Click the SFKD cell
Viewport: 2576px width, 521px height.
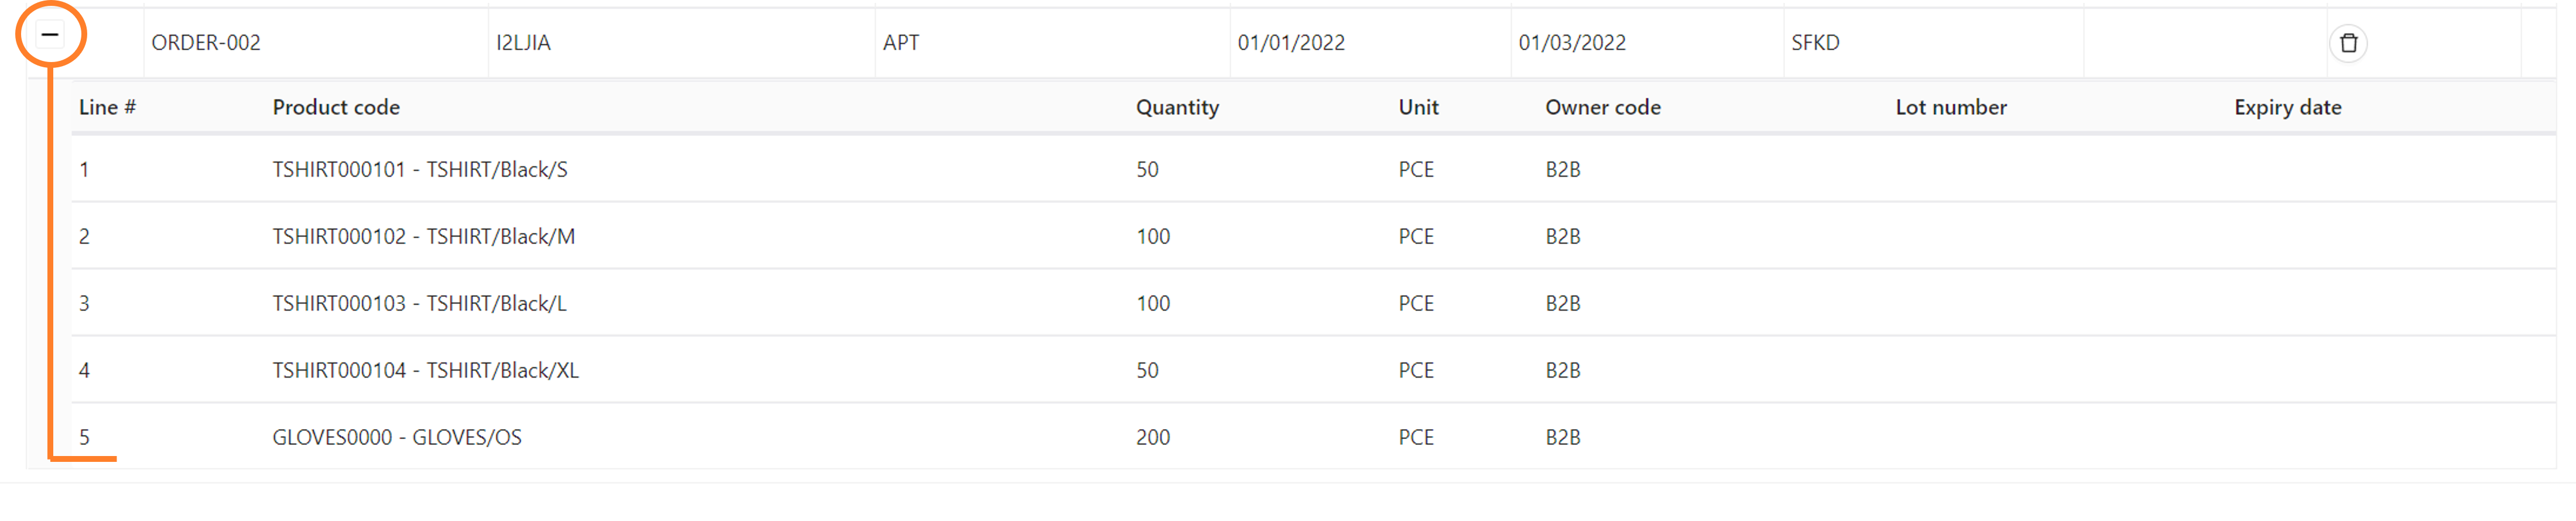1815,43
